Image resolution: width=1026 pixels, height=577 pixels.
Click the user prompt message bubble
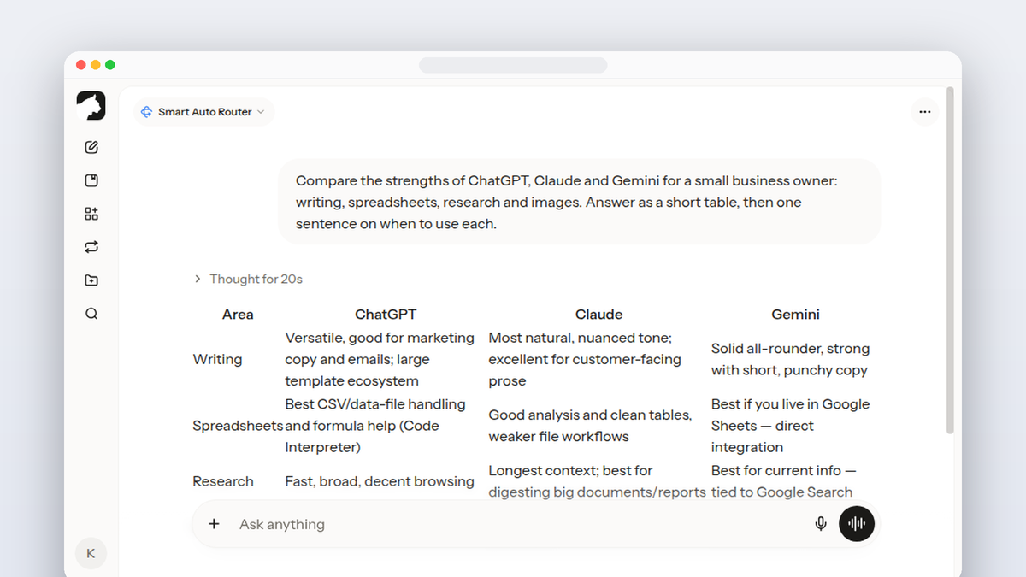[580, 203]
